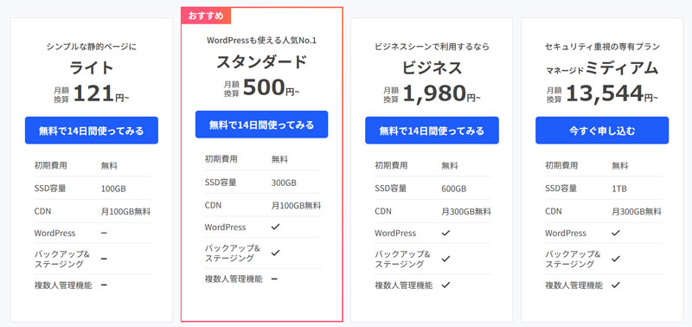Click the 月100GB無料 CDN value in the ライト plan

[125, 212]
